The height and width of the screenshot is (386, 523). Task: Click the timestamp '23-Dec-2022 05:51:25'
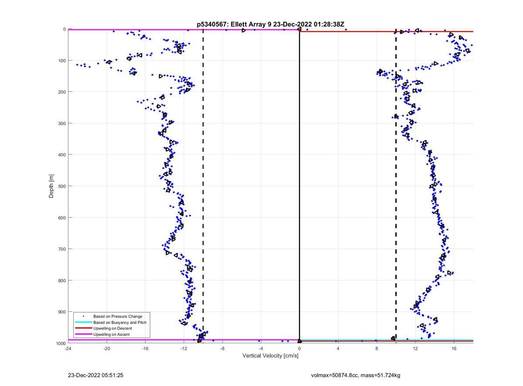pos(95,375)
